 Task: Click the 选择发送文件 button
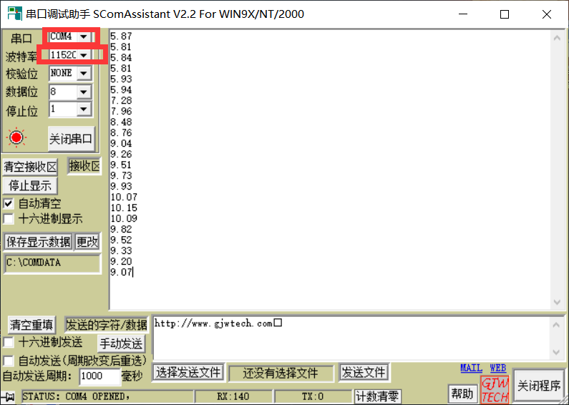pyautogui.click(x=188, y=372)
